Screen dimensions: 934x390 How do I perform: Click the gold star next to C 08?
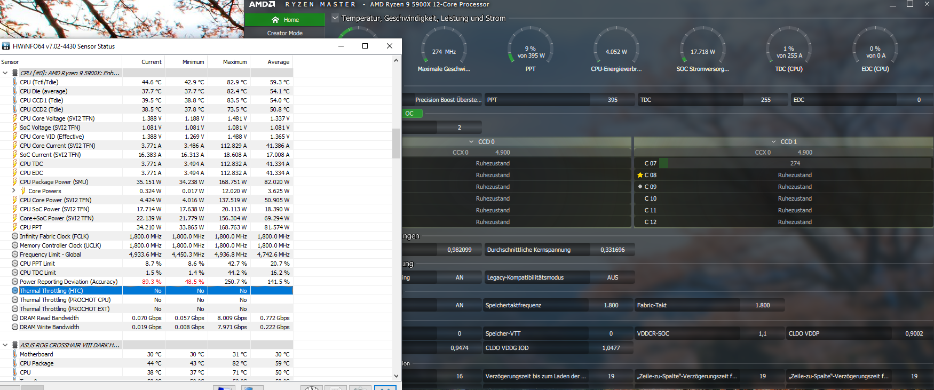point(640,175)
